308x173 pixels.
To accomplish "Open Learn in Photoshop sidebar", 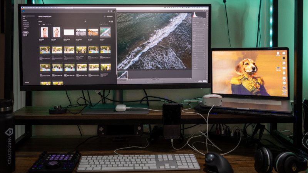I will pos(24,18).
